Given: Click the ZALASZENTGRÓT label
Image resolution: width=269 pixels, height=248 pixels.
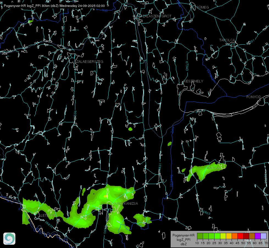Looking at the screenshot, I should point(157,16).
